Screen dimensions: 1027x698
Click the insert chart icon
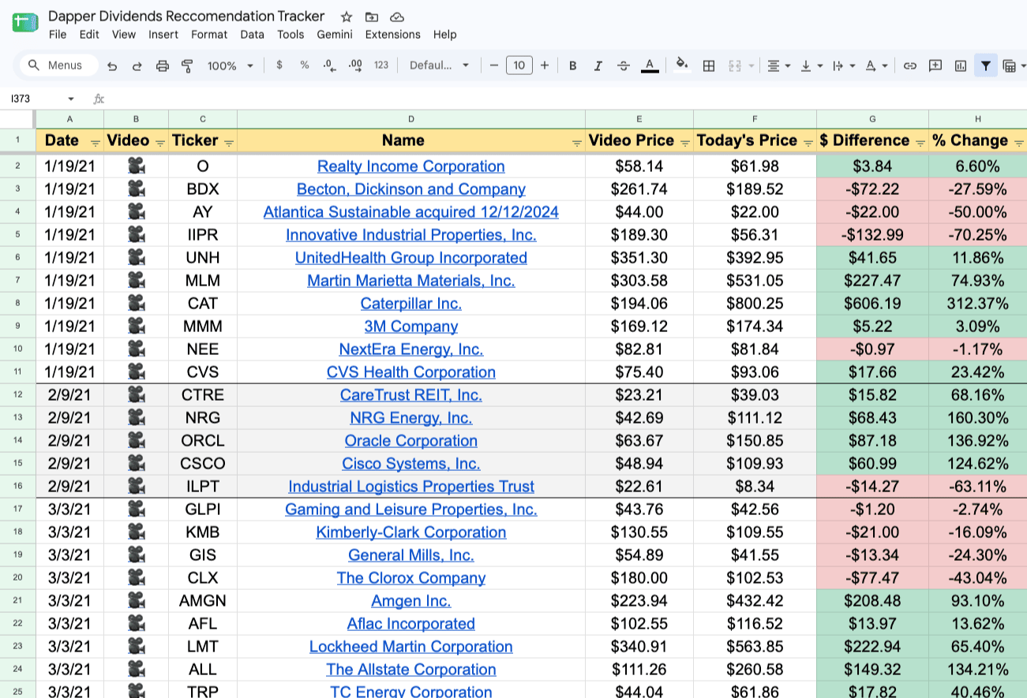click(961, 65)
